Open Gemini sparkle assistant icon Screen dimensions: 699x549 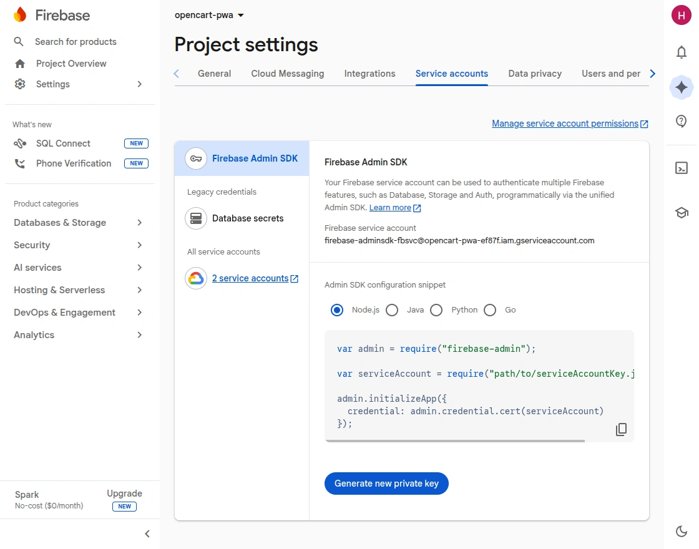click(x=681, y=87)
